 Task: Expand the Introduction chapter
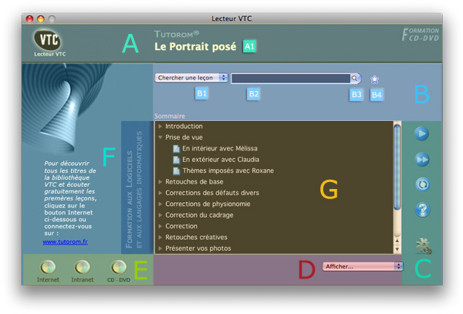click(160, 127)
